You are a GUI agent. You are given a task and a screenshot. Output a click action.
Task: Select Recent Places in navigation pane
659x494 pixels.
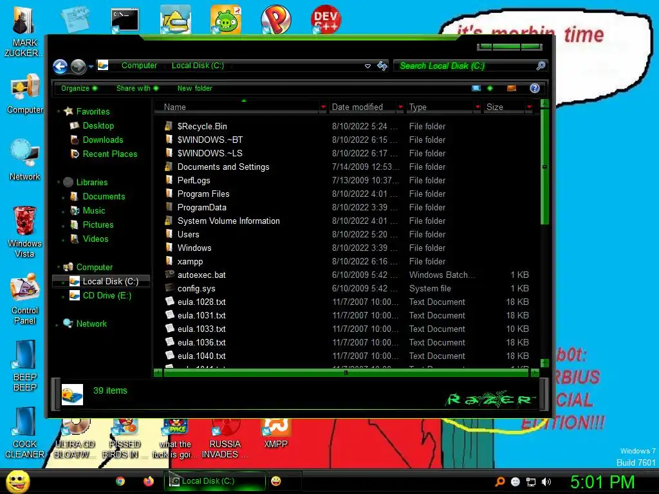coord(109,154)
